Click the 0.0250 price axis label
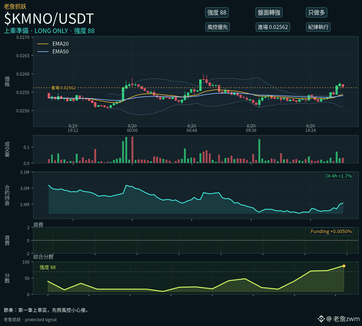The image size is (362, 326). click(23, 111)
